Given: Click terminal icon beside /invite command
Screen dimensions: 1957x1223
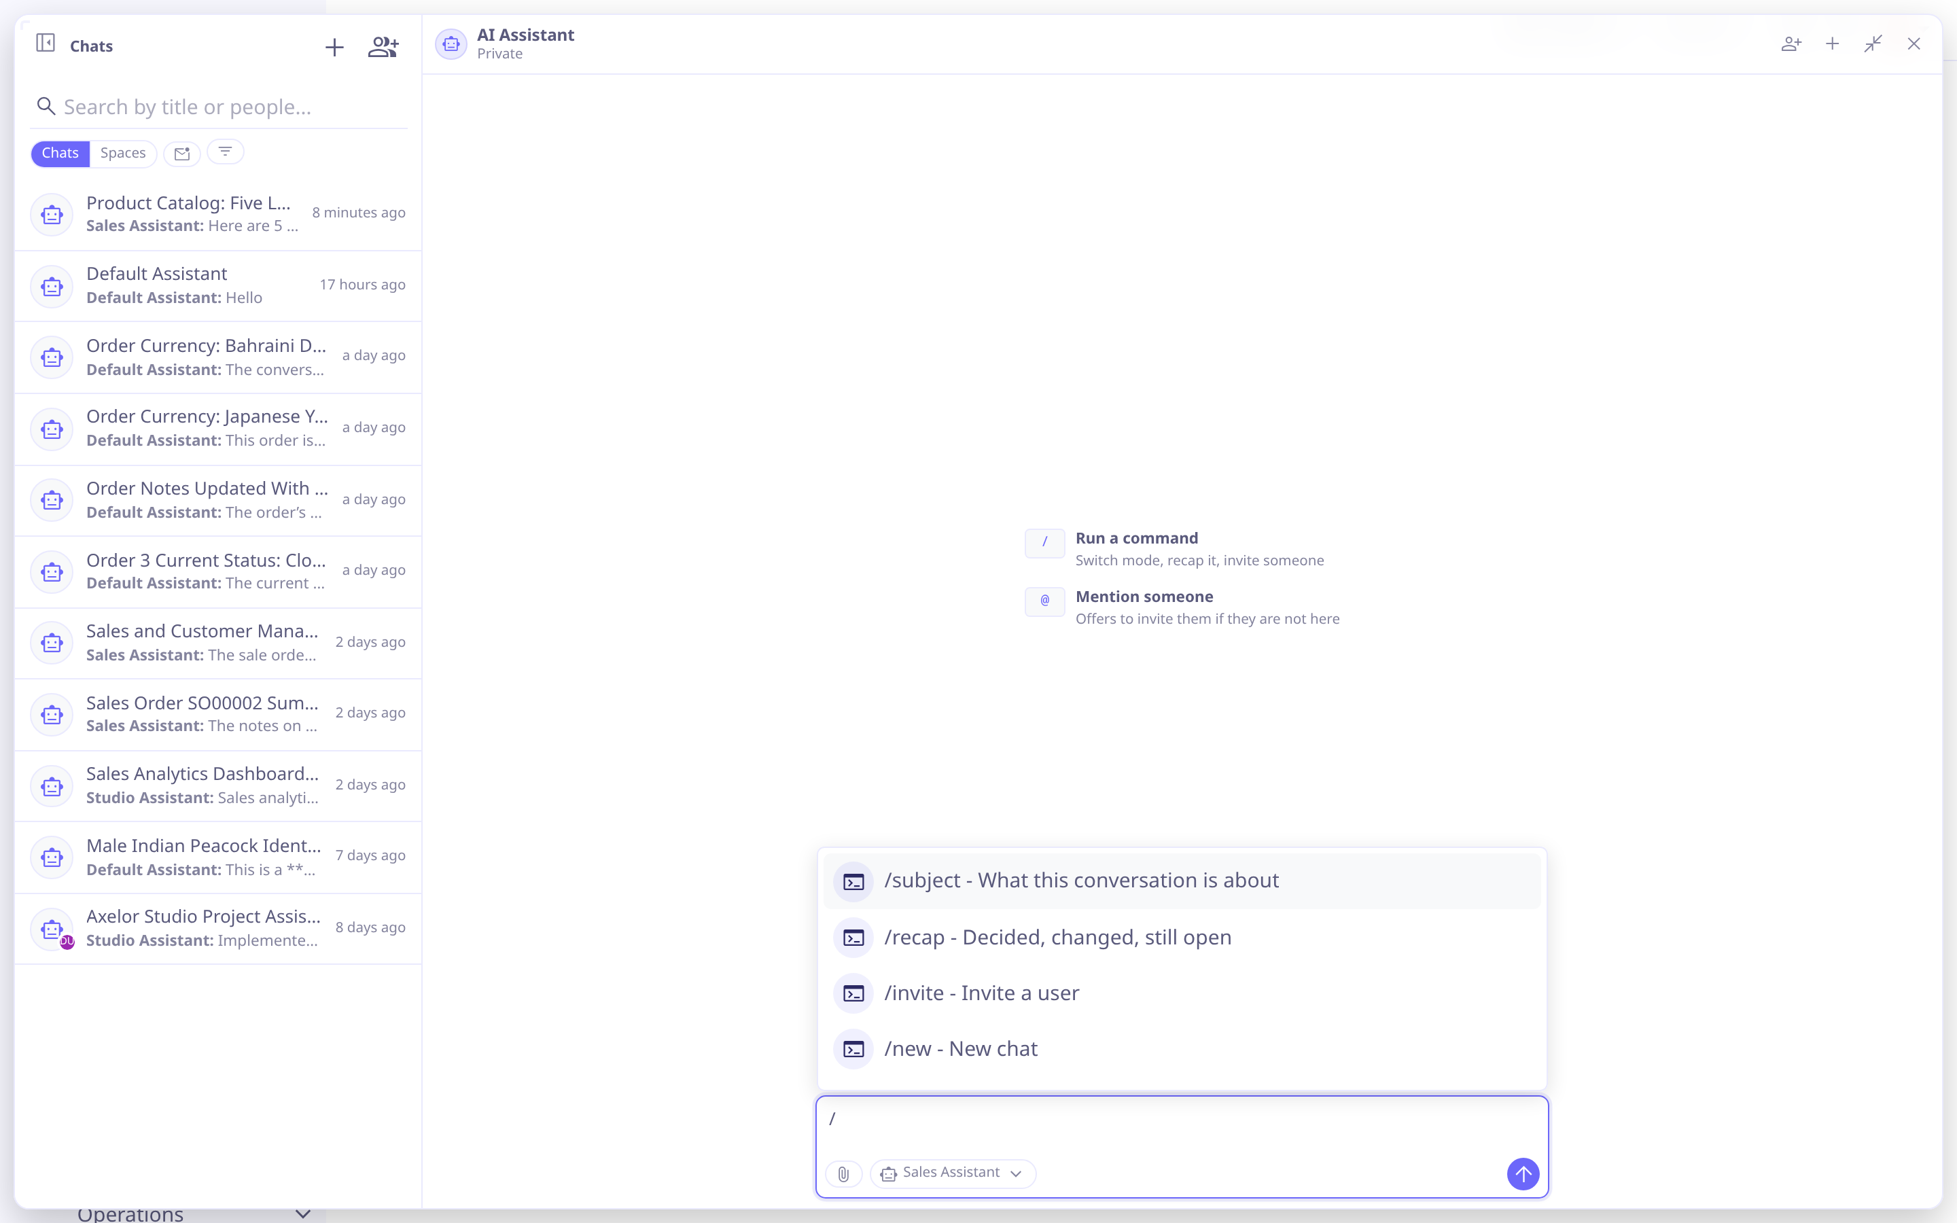Looking at the screenshot, I should coord(853,993).
